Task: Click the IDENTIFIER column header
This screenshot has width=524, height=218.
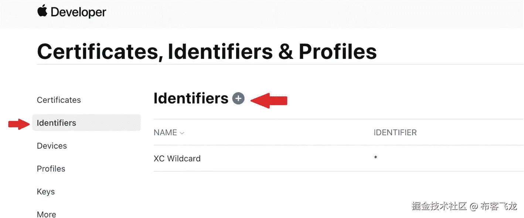Action: point(395,132)
